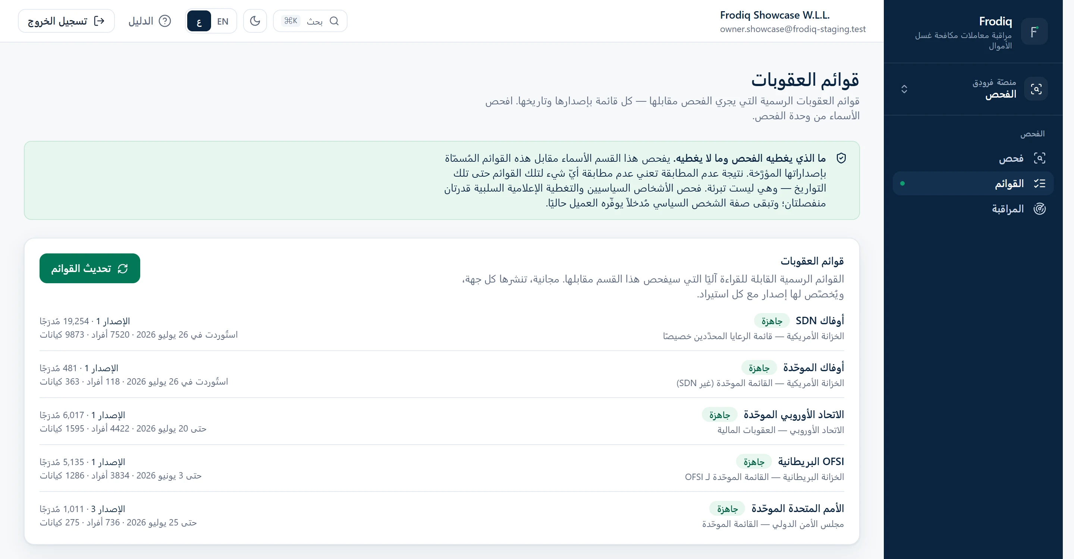Click the بحث search field

coord(310,21)
